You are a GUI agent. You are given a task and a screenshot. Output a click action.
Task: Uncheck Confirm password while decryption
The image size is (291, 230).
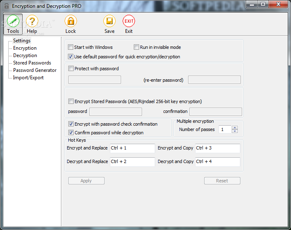coord(71,133)
